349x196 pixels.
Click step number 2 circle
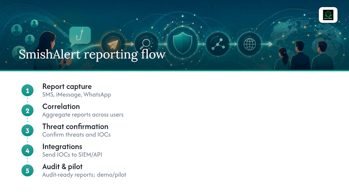coord(28,111)
